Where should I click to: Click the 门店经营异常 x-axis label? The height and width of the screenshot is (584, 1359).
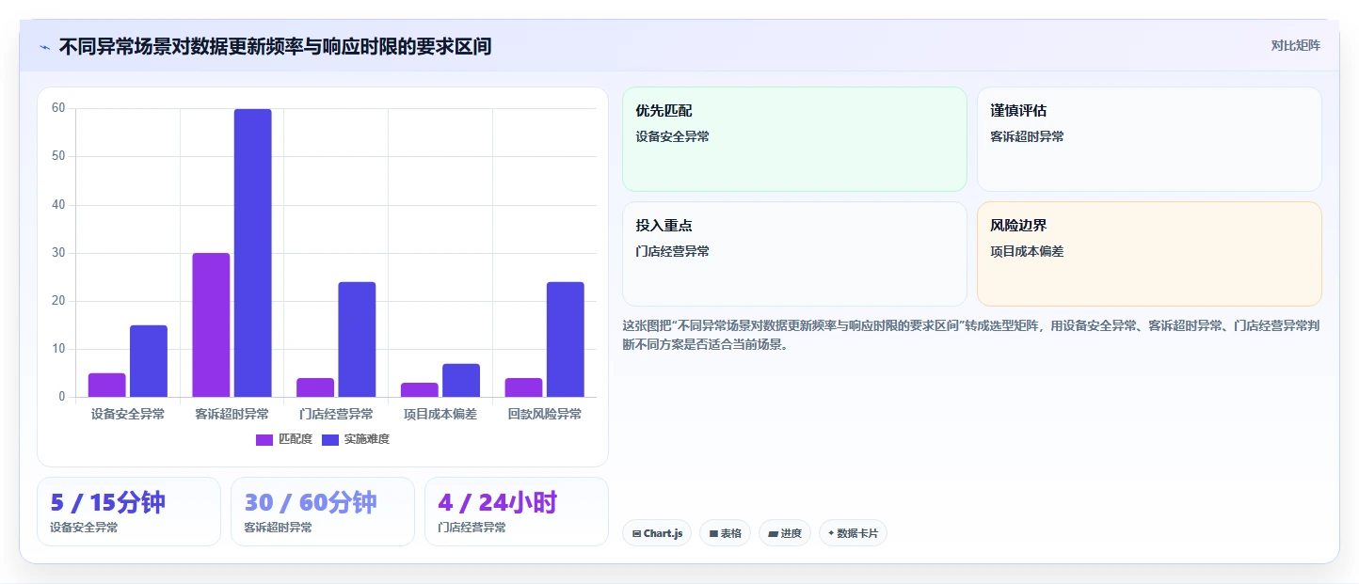[336, 414]
